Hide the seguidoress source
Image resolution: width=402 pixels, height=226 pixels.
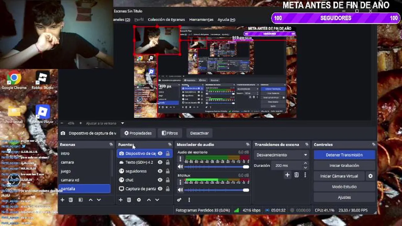[160, 171]
